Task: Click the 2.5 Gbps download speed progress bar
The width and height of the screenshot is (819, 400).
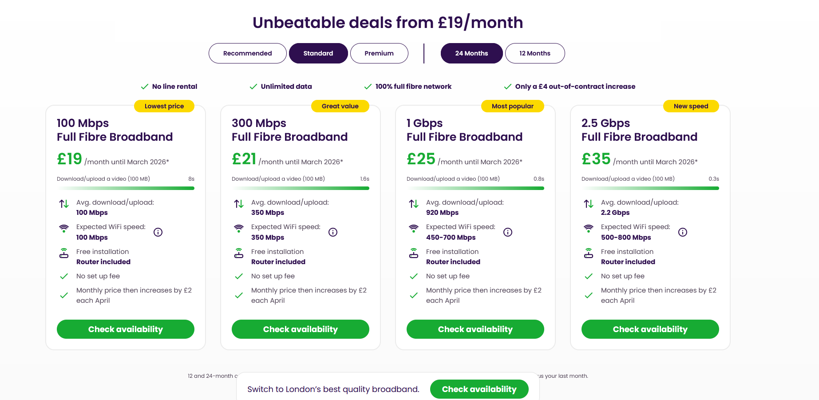Action: pos(650,188)
